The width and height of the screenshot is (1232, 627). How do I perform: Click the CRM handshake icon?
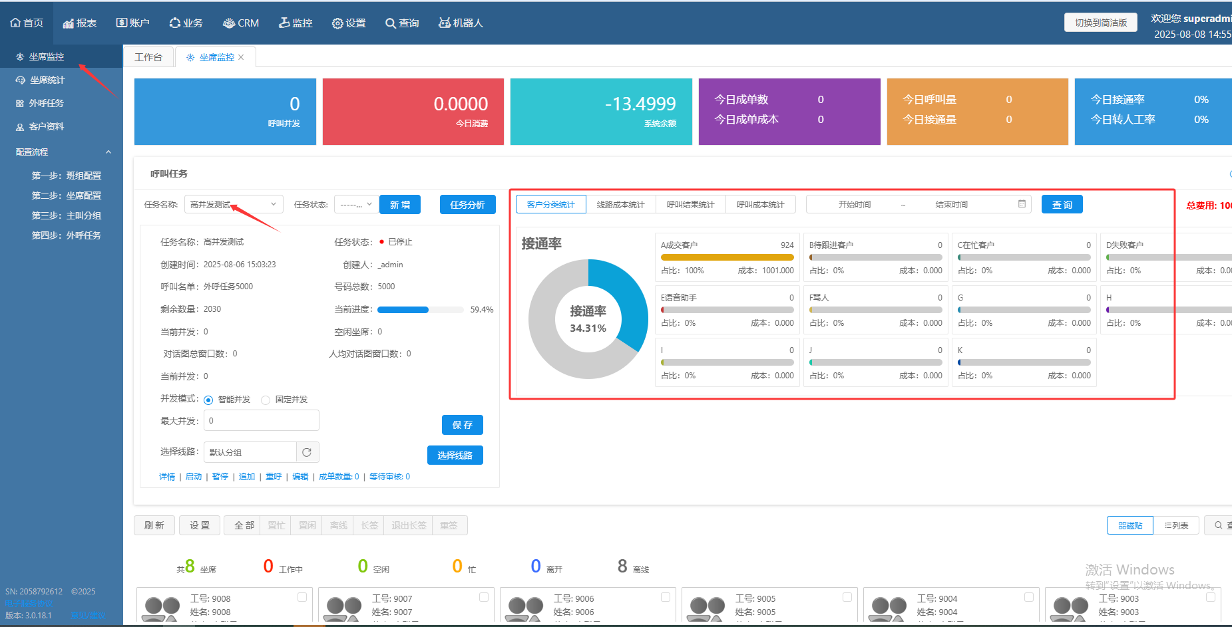(228, 23)
